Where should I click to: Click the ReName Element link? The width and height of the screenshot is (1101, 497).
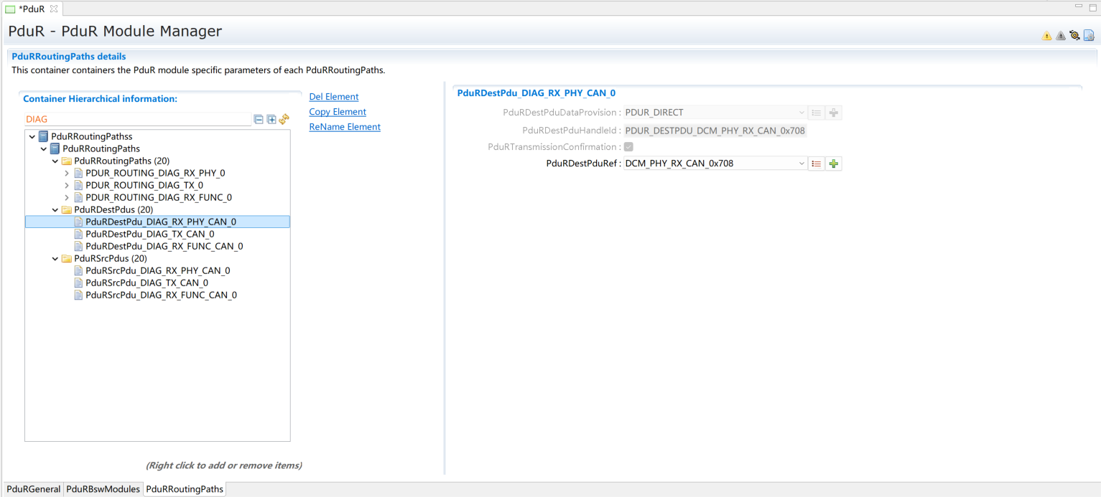(345, 127)
